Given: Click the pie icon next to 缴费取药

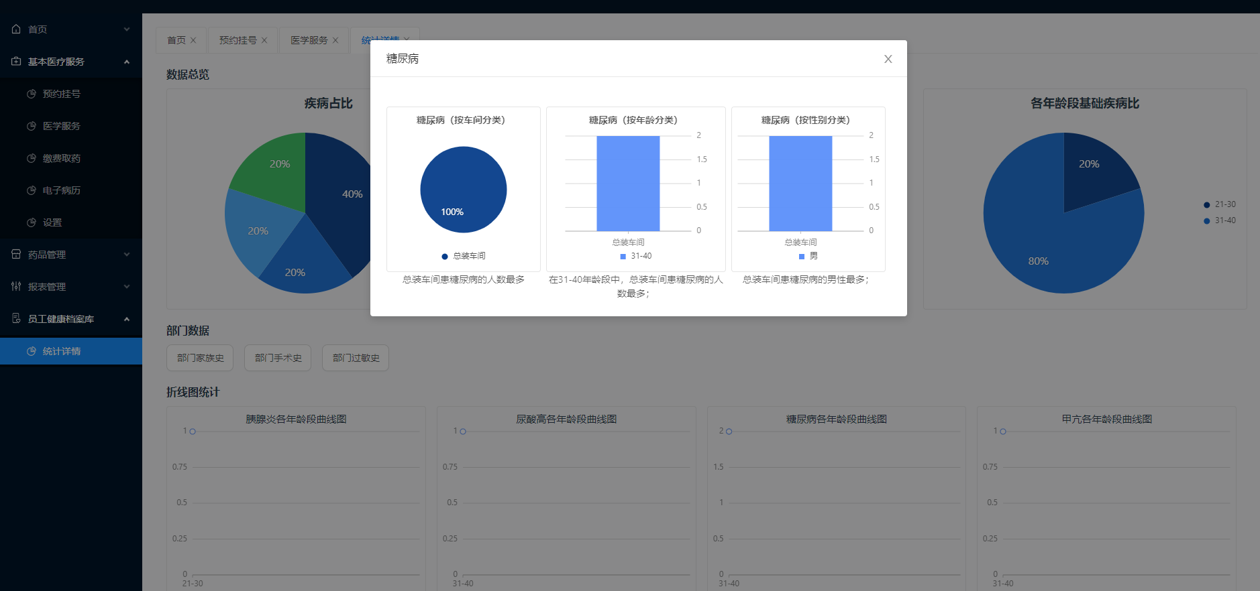Looking at the screenshot, I should coord(31,158).
